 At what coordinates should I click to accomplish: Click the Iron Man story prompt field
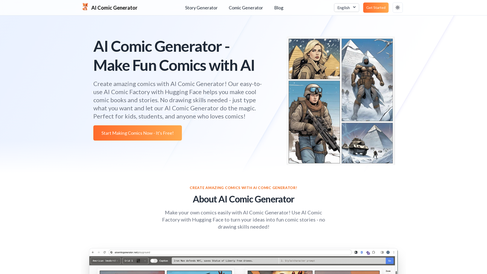click(225, 261)
